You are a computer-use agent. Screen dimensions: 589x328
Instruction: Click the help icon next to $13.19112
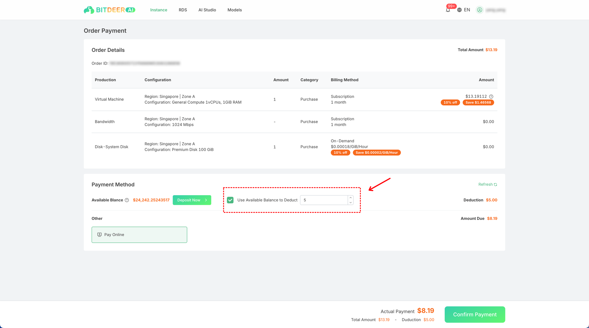click(491, 96)
